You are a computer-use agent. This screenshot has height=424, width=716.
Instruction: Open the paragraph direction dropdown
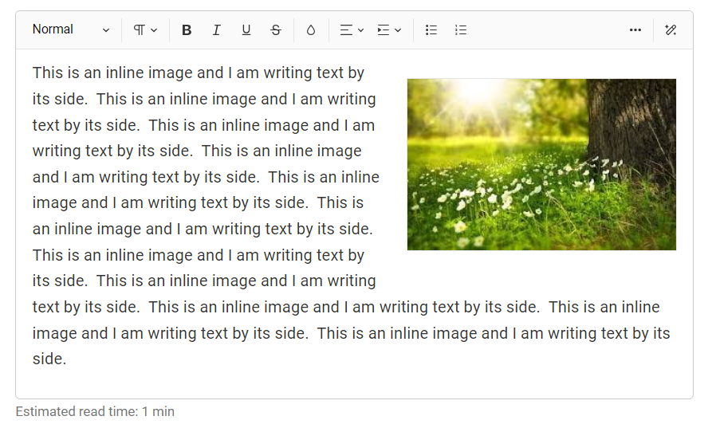point(145,30)
